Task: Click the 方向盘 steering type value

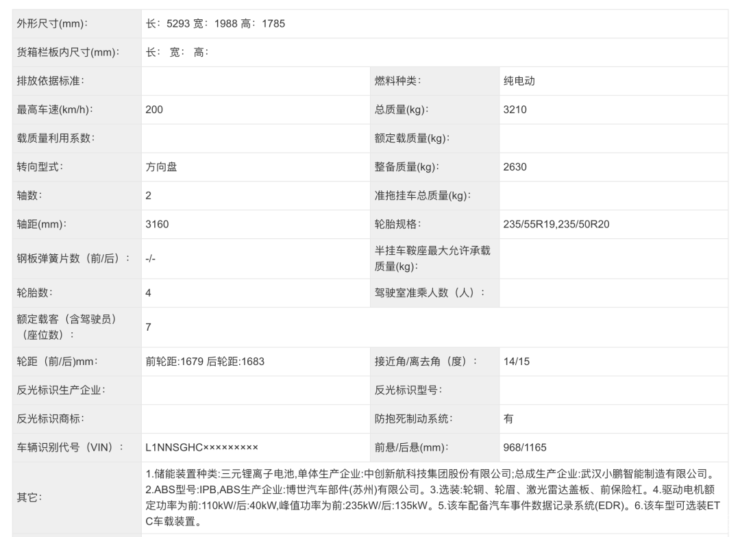Action: pos(161,166)
